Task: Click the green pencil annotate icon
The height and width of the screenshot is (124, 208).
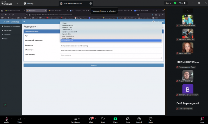Action: click(x=5, y=105)
